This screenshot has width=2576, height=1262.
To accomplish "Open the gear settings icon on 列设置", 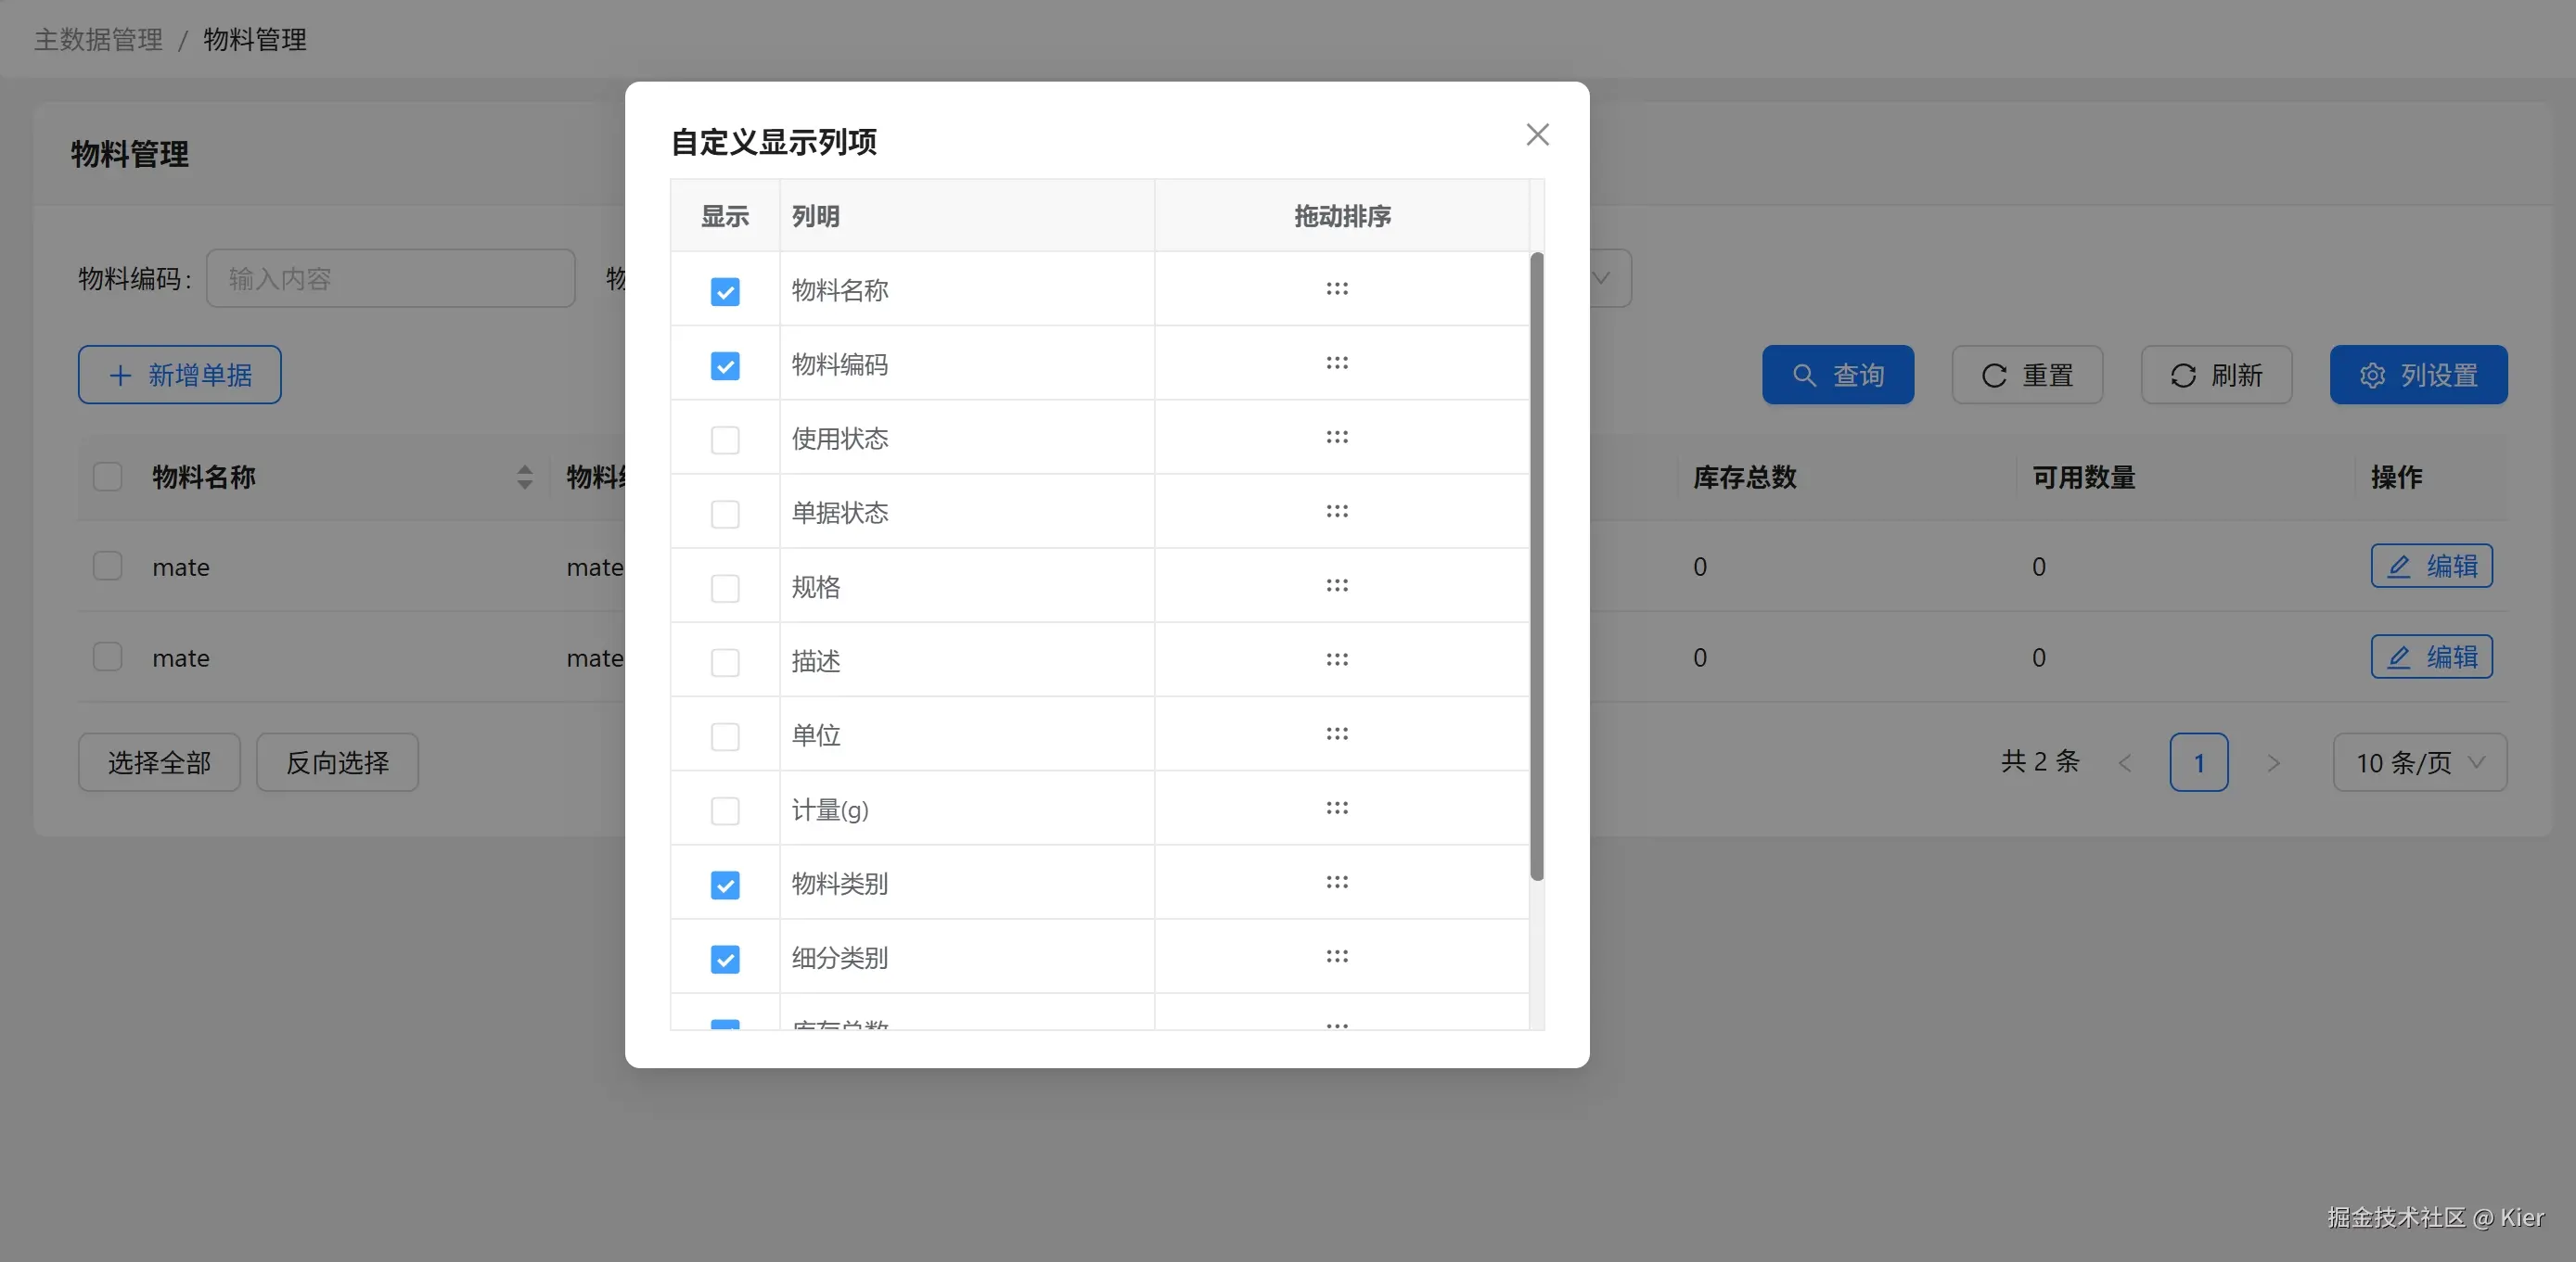I will pos(2375,375).
